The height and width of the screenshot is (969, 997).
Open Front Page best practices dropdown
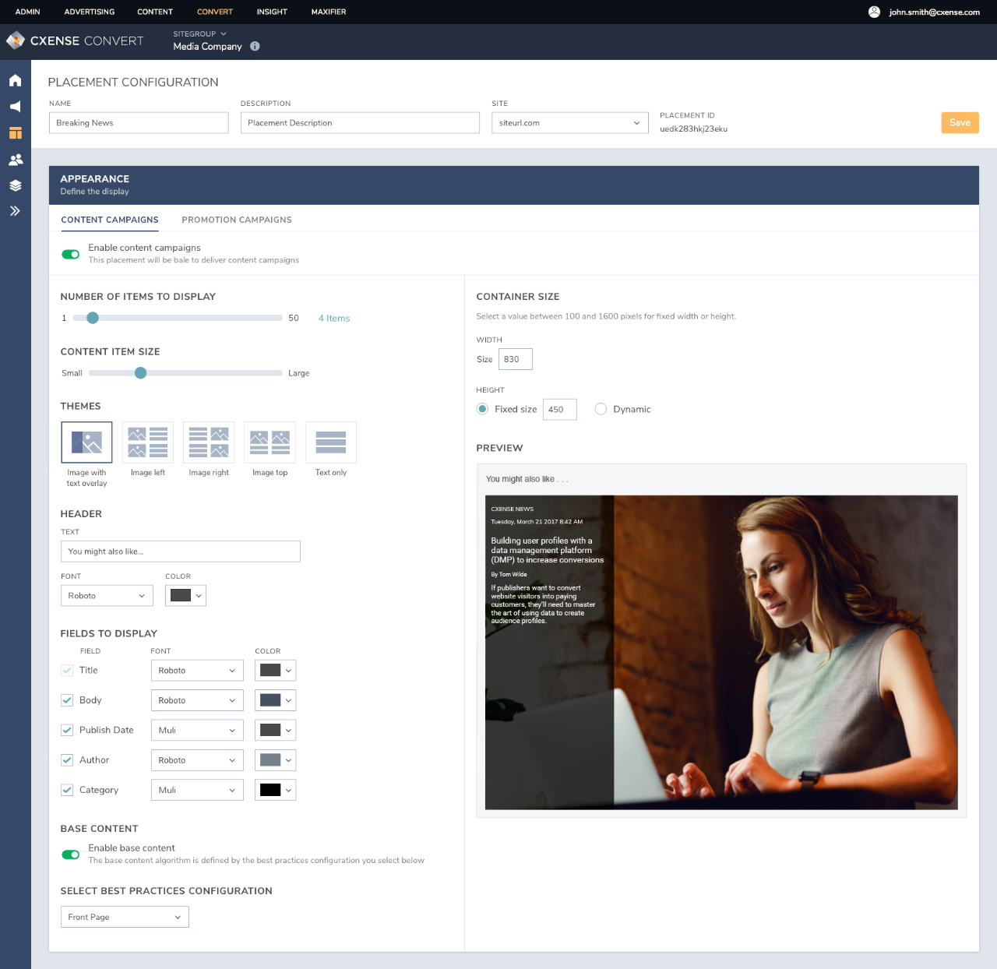125,917
